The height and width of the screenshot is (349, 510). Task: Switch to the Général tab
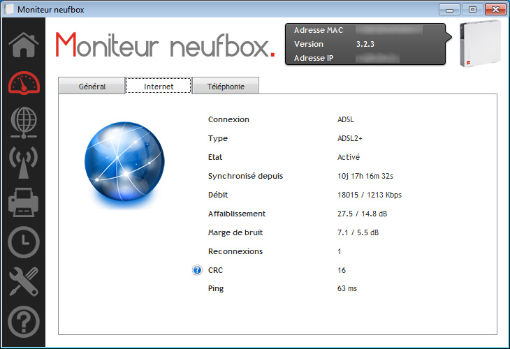(x=92, y=87)
